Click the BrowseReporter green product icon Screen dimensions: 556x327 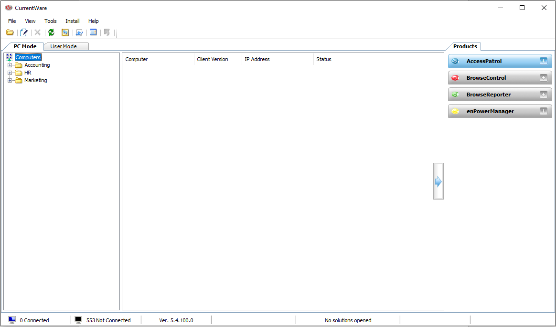coord(455,95)
